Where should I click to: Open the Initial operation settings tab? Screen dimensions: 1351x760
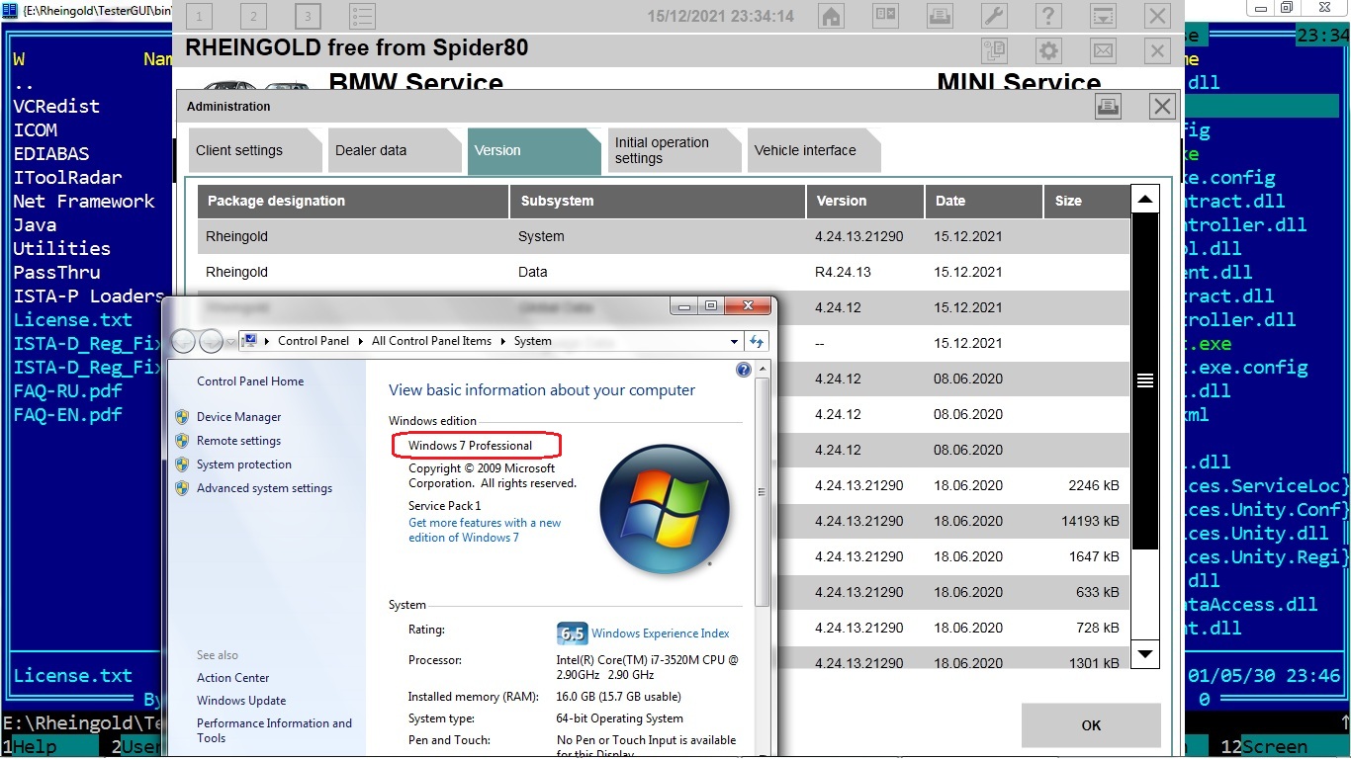pos(675,150)
